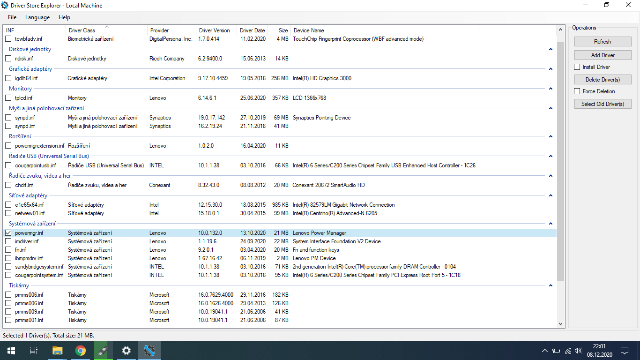Open File Explorer from the taskbar
The height and width of the screenshot is (360, 640).
coord(57,350)
